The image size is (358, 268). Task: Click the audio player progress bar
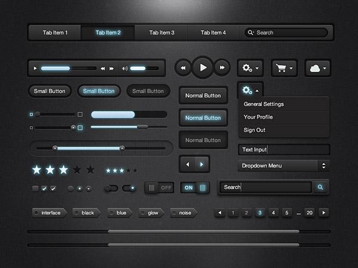click(x=67, y=68)
